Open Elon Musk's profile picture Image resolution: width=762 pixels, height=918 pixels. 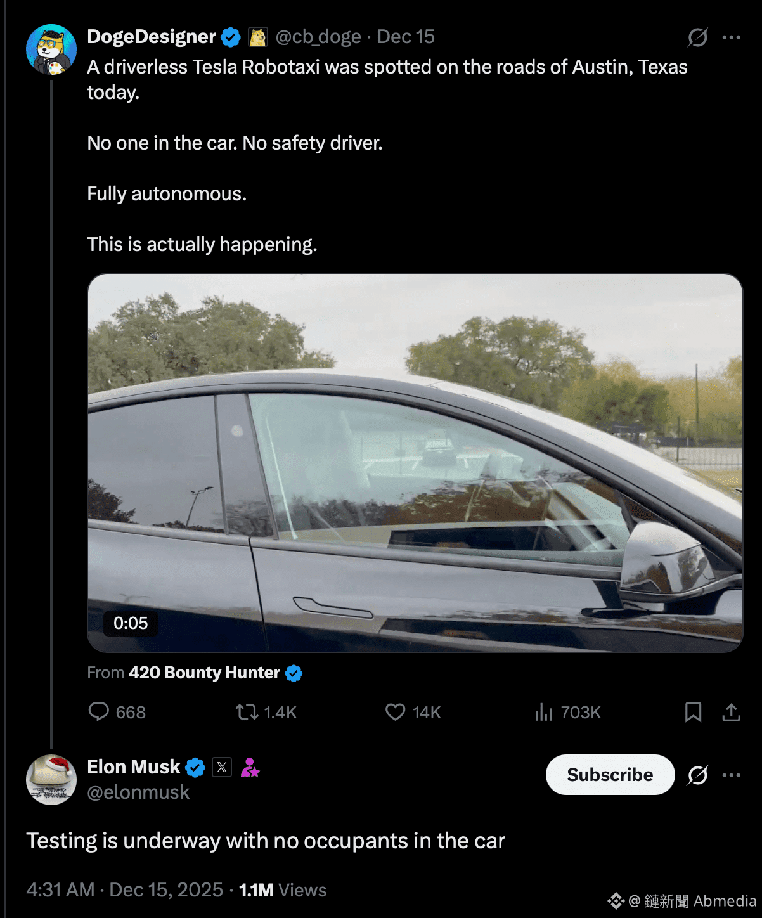tap(51, 780)
